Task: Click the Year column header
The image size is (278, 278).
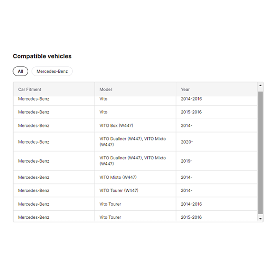Action: (x=185, y=89)
